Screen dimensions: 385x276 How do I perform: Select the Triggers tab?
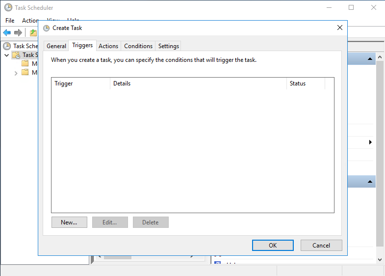pos(82,45)
